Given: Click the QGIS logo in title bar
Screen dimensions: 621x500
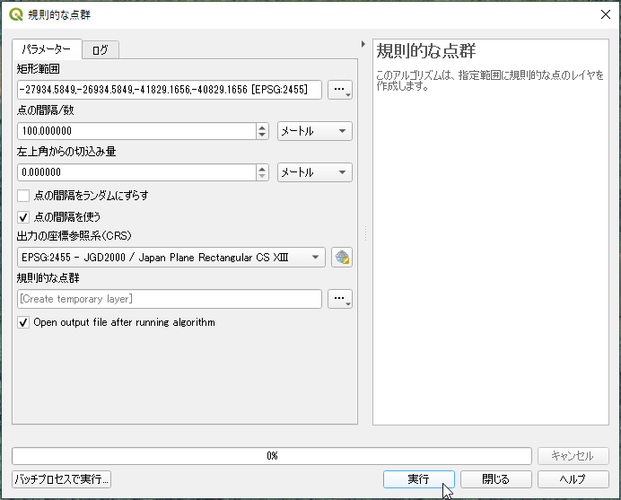Looking at the screenshot, I should coord(16,14).
